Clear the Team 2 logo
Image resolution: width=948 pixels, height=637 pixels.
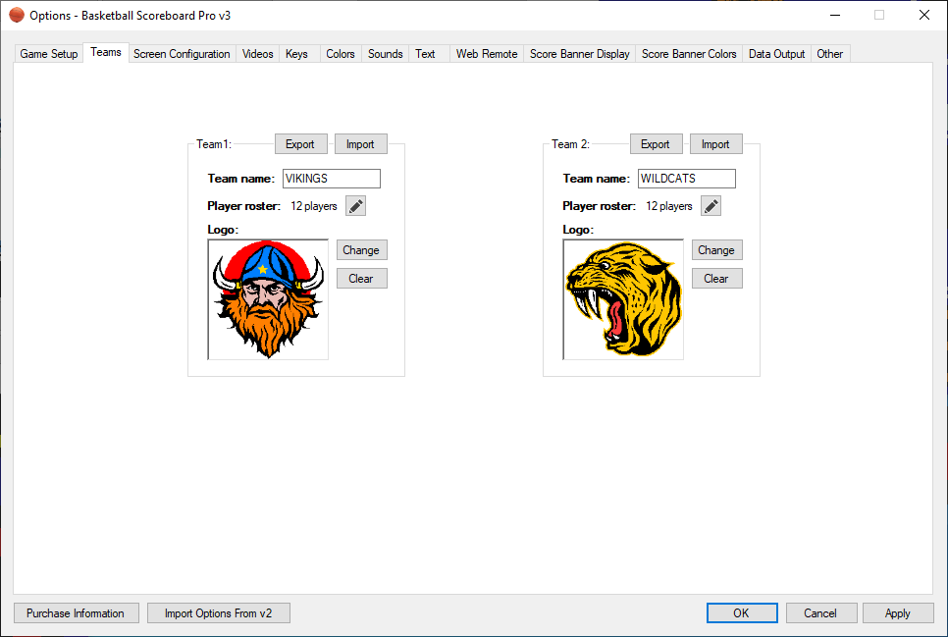pyautogui.click(x=716, y=279)
